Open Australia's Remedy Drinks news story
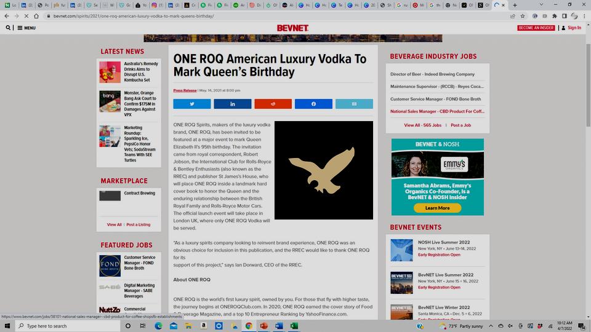 (141, 72)
